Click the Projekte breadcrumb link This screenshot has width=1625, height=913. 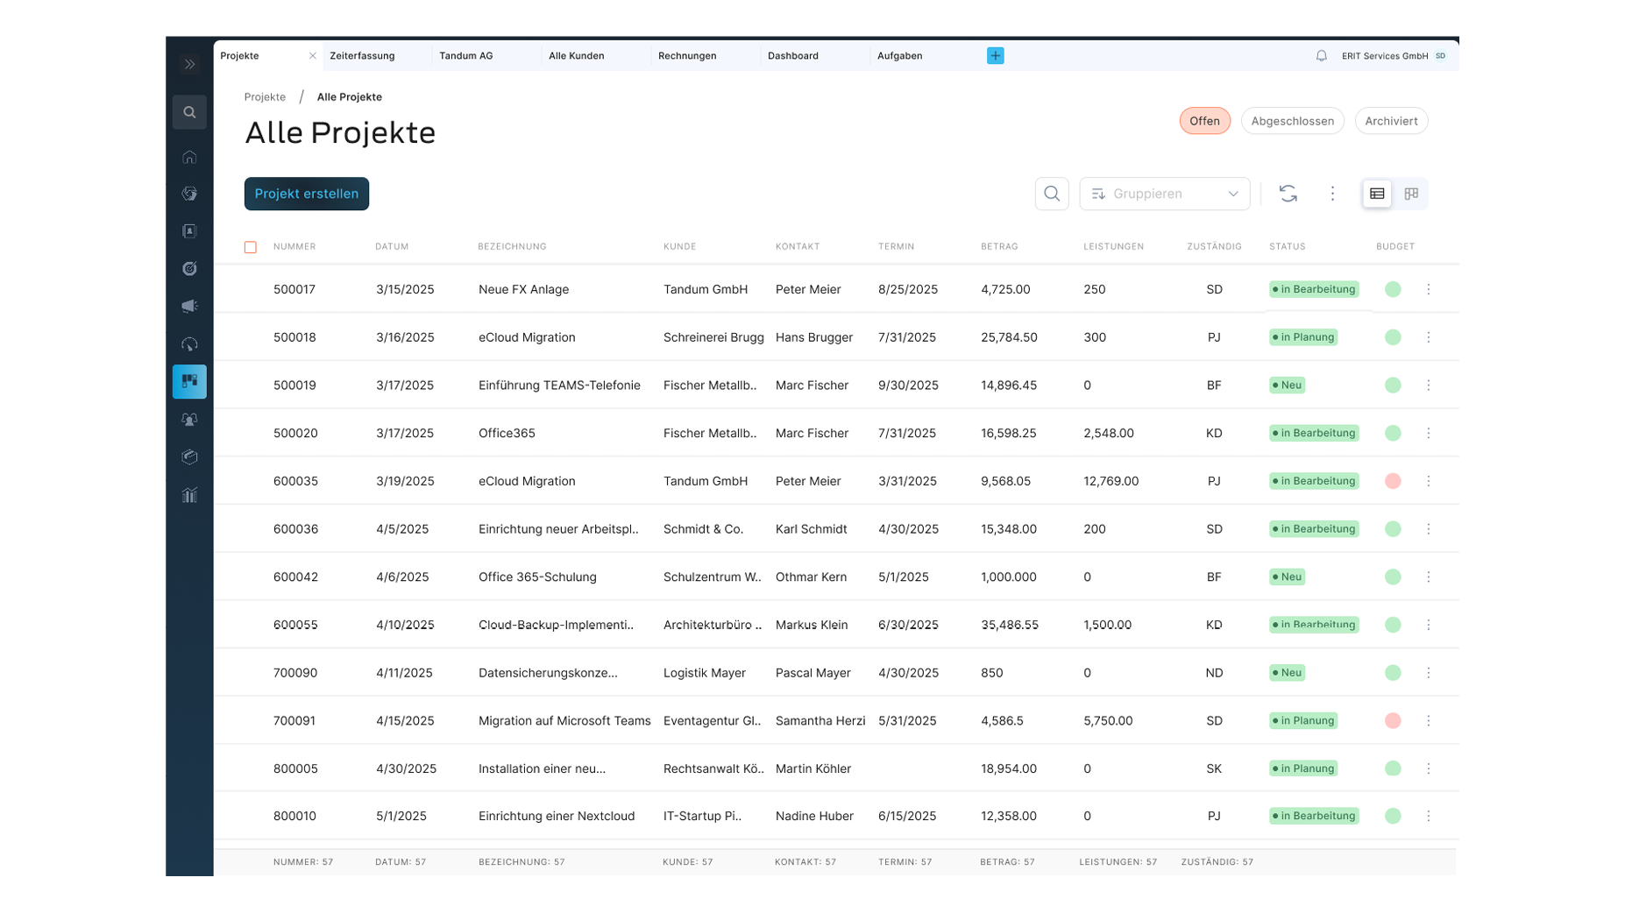point(265,97)
